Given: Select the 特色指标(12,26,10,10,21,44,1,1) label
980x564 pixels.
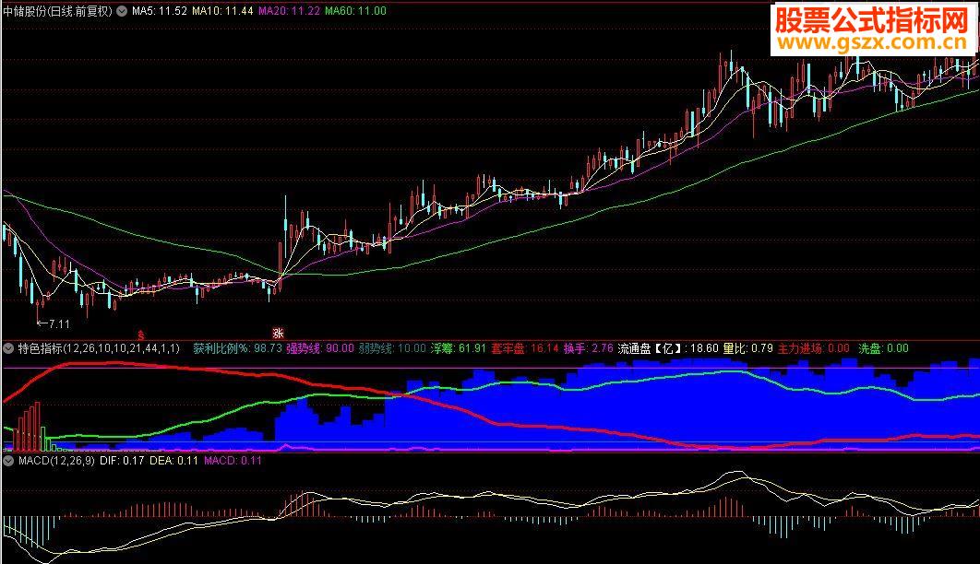Looking at the screenshot, I should 99,348.
